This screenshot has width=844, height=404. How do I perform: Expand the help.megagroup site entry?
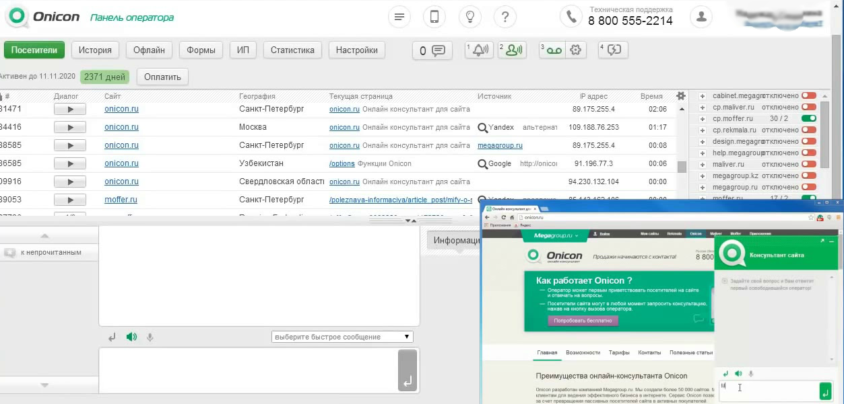click(703, 153)
